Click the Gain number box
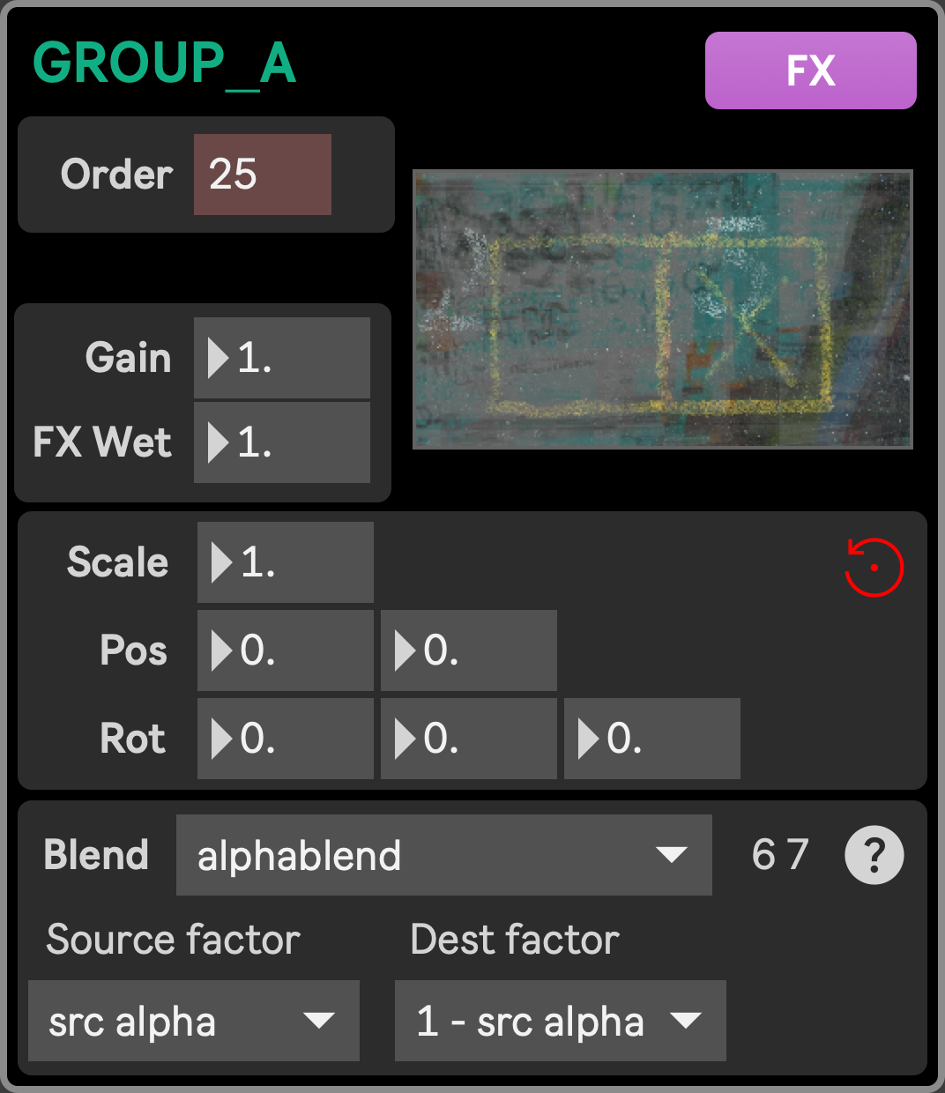The image size is (945, 1093). (x=282, y=358)
